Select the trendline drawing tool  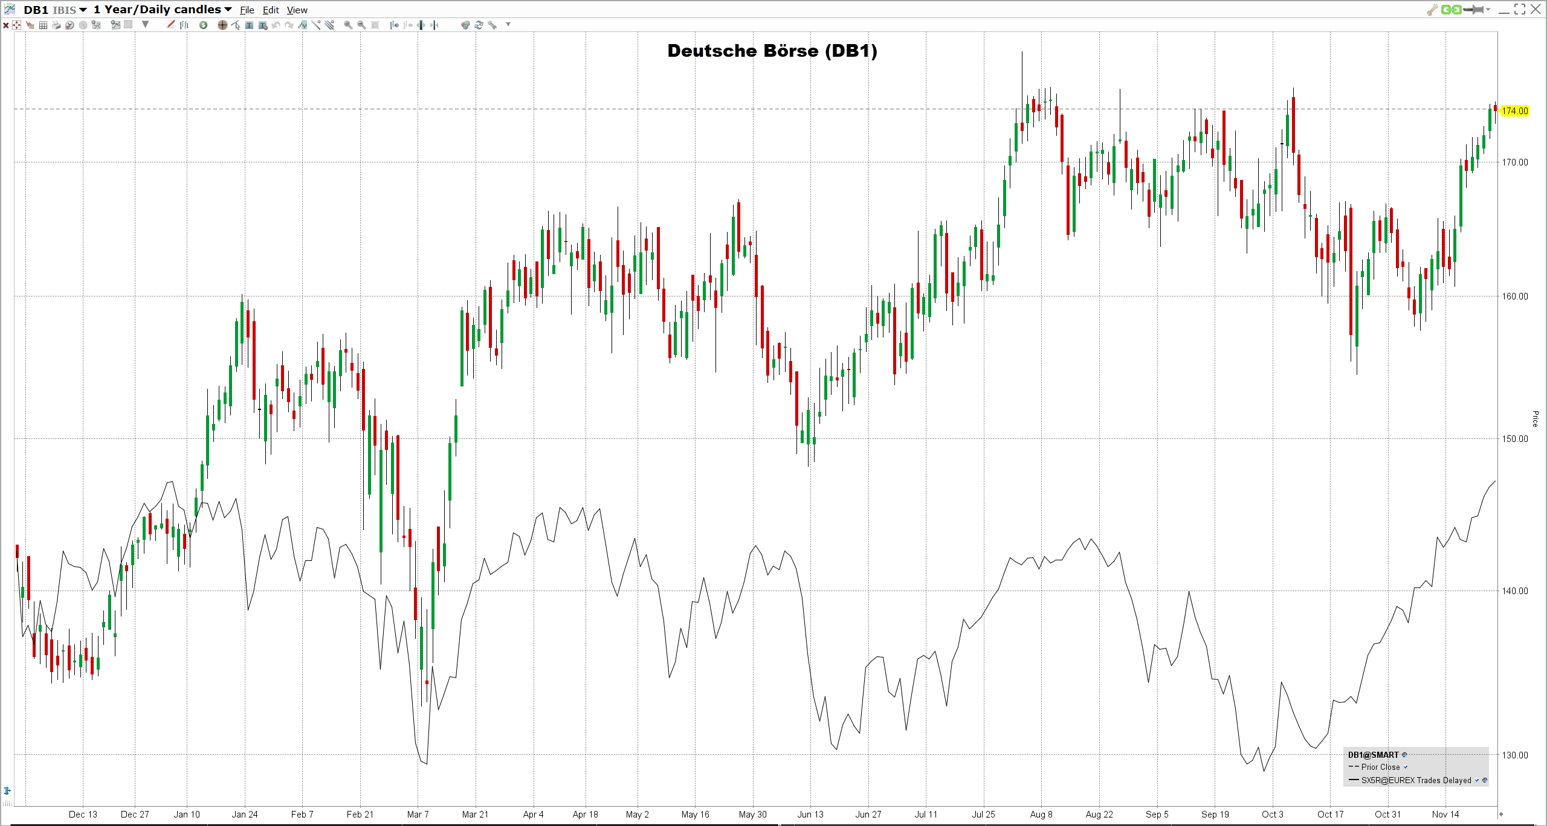(316, 24)
